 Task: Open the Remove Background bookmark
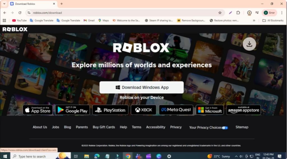coord(191,20)
